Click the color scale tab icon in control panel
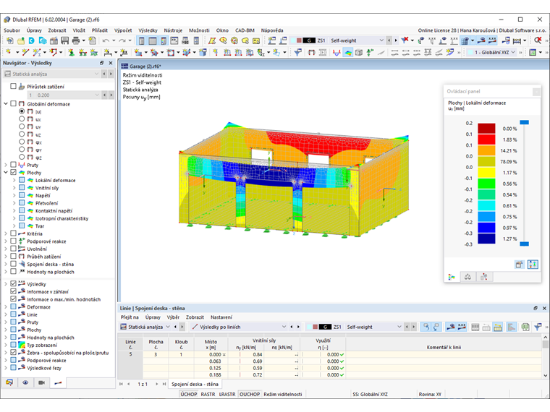 [452, 277]
